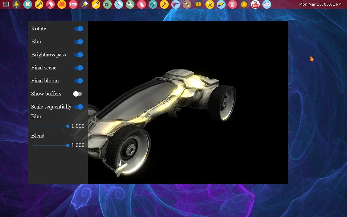Open the terminal icon in the top bar
The image size is (347, 217).
(6, 4)
